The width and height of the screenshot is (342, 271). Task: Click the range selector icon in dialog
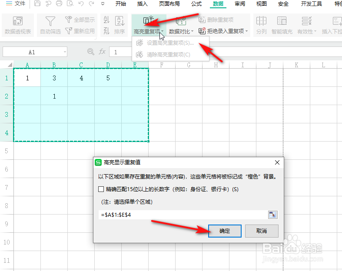[x=272, y=215]
